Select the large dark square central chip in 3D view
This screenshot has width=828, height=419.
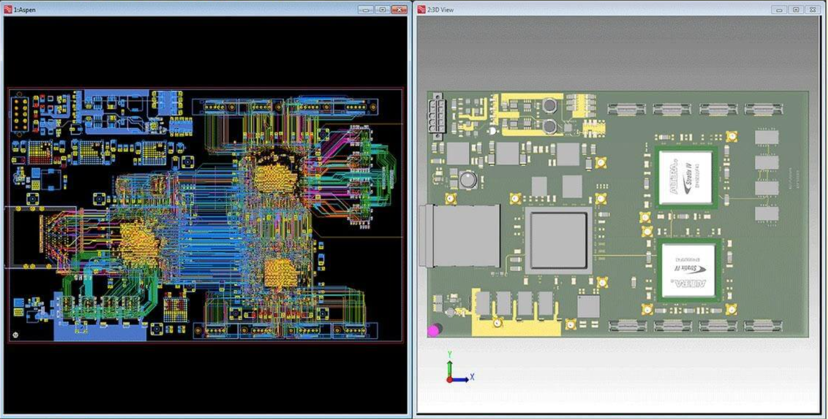click(559, 241)
